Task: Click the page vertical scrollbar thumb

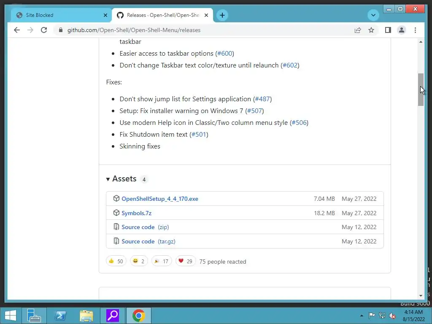Action: [x=421, y=90]
